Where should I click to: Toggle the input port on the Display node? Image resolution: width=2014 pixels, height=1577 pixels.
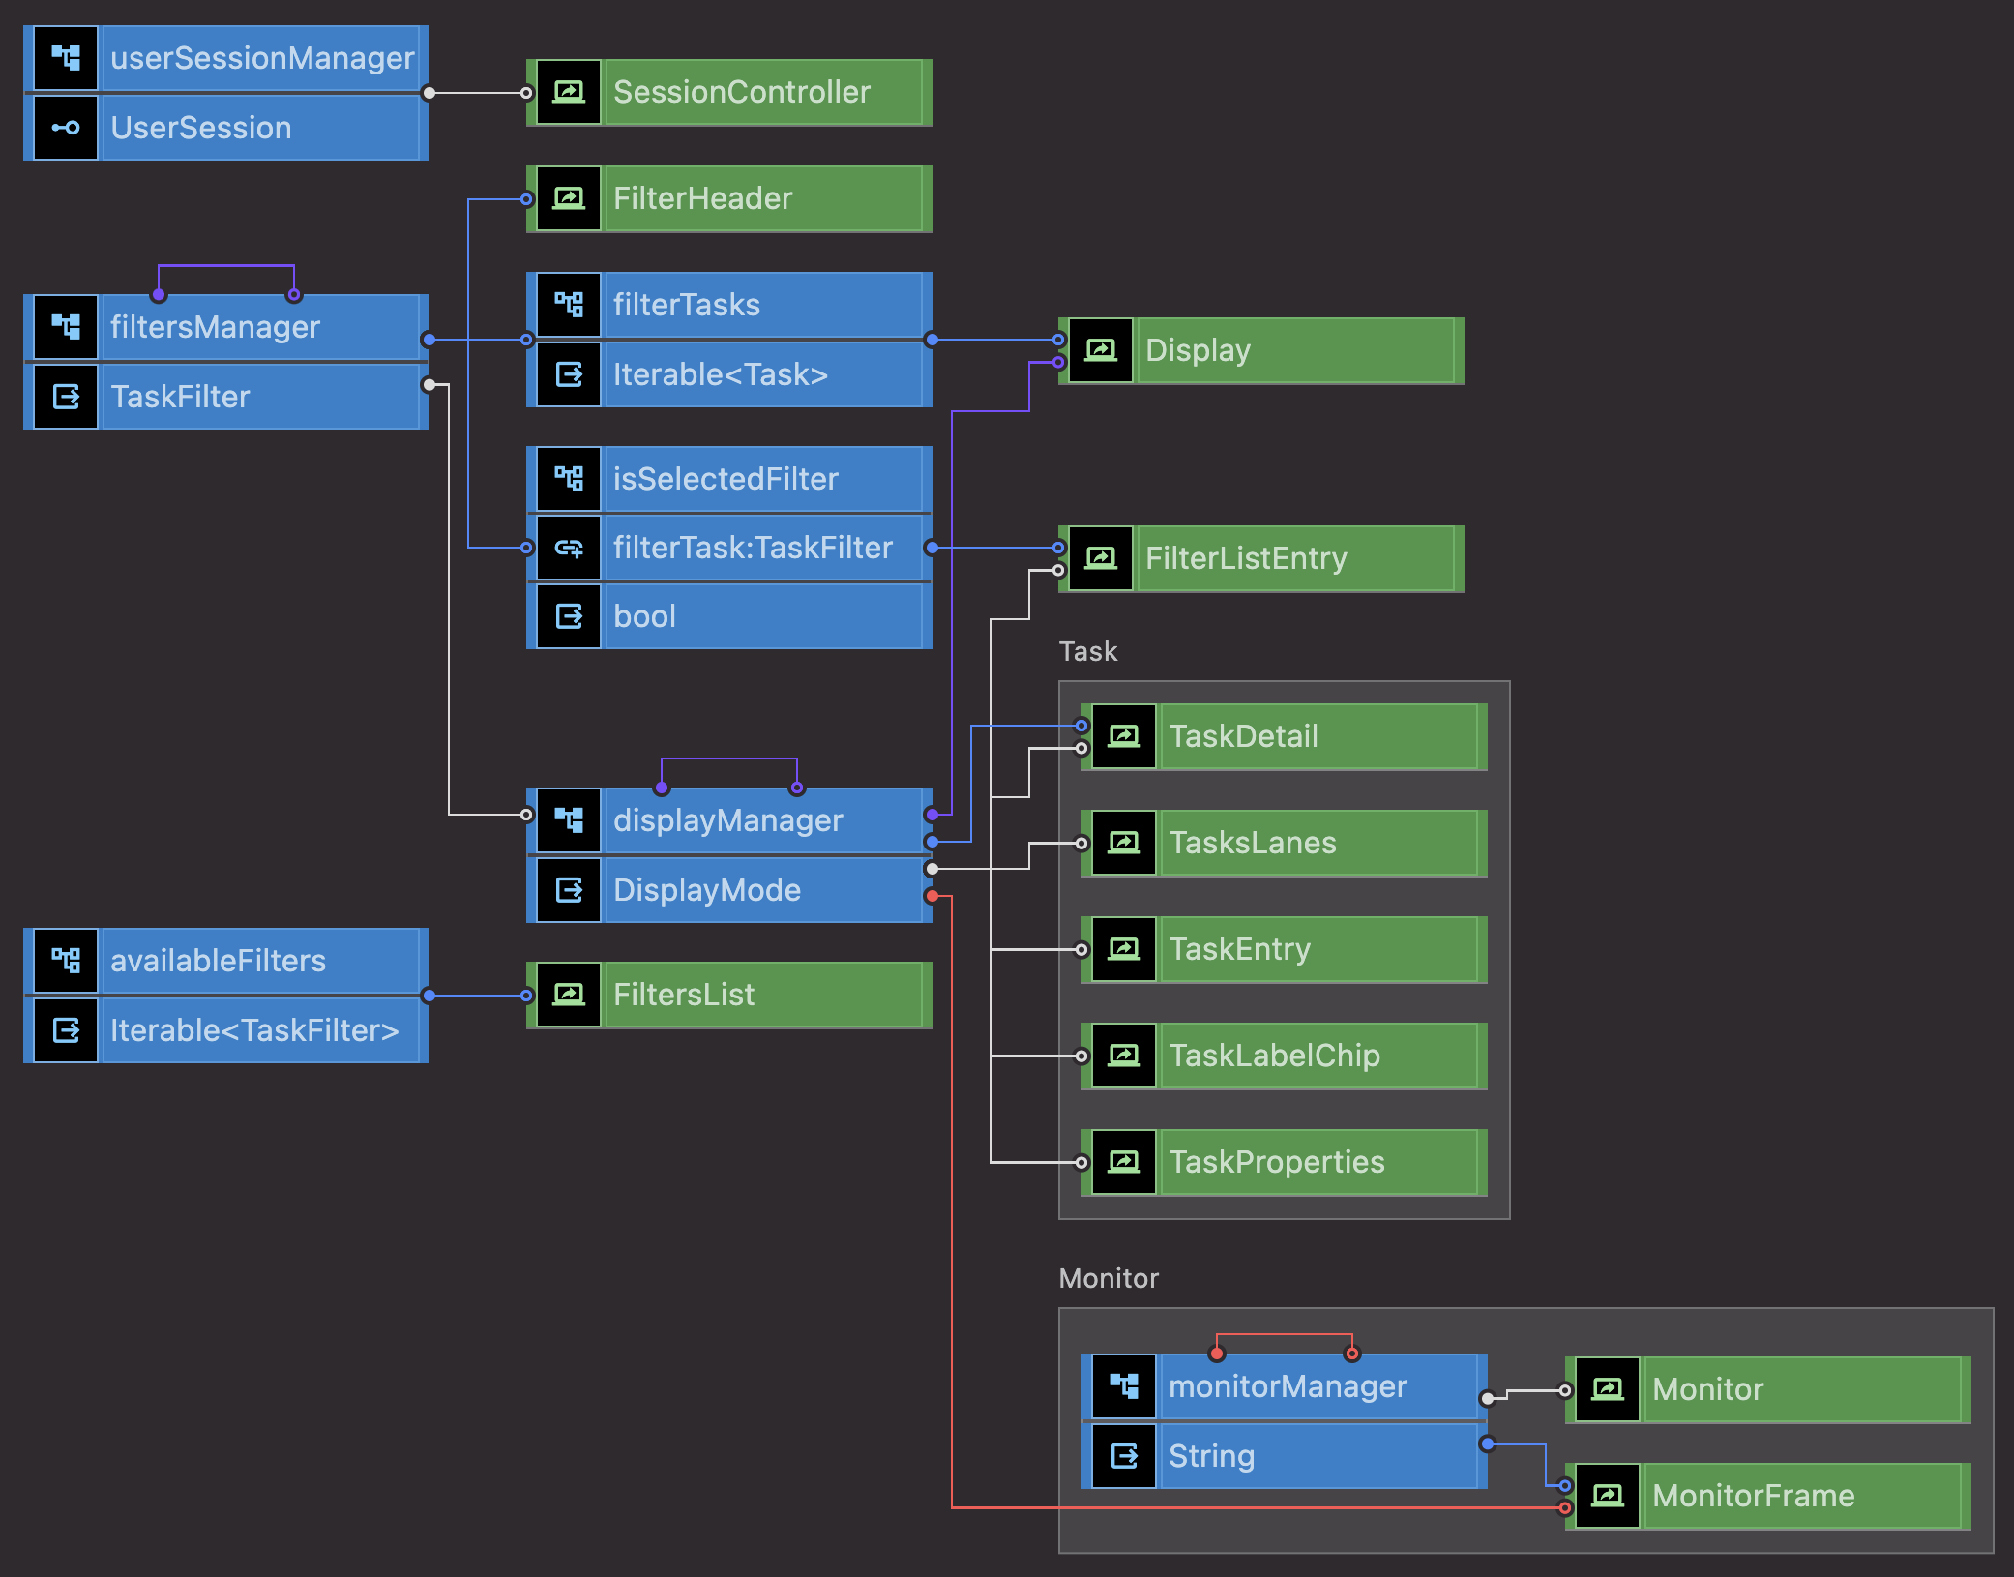point(1060,340)
